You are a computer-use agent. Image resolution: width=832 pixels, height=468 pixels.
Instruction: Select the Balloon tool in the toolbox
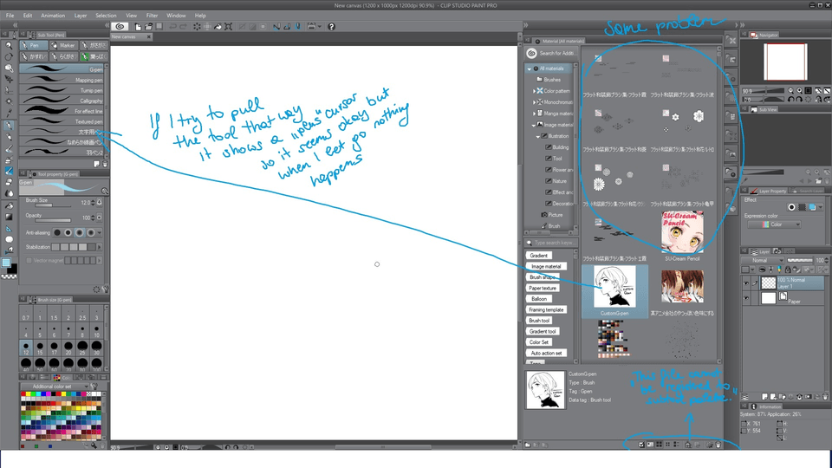click(9, 240)
